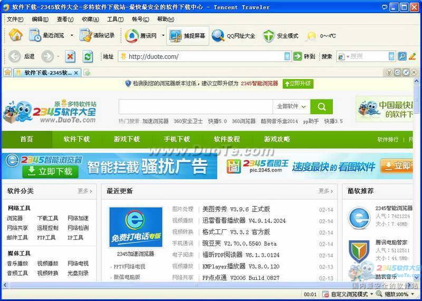
Task: Click the Home icon in the toolbar
Action: pos(16,35)
